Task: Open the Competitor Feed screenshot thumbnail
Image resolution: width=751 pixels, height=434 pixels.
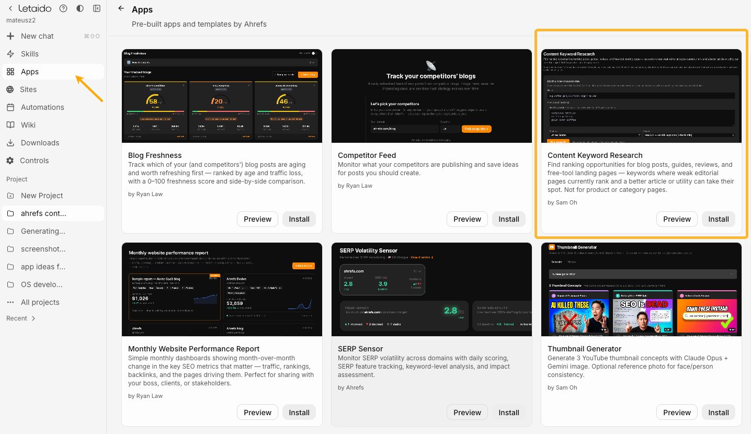Action: click(x=431, y=96)
